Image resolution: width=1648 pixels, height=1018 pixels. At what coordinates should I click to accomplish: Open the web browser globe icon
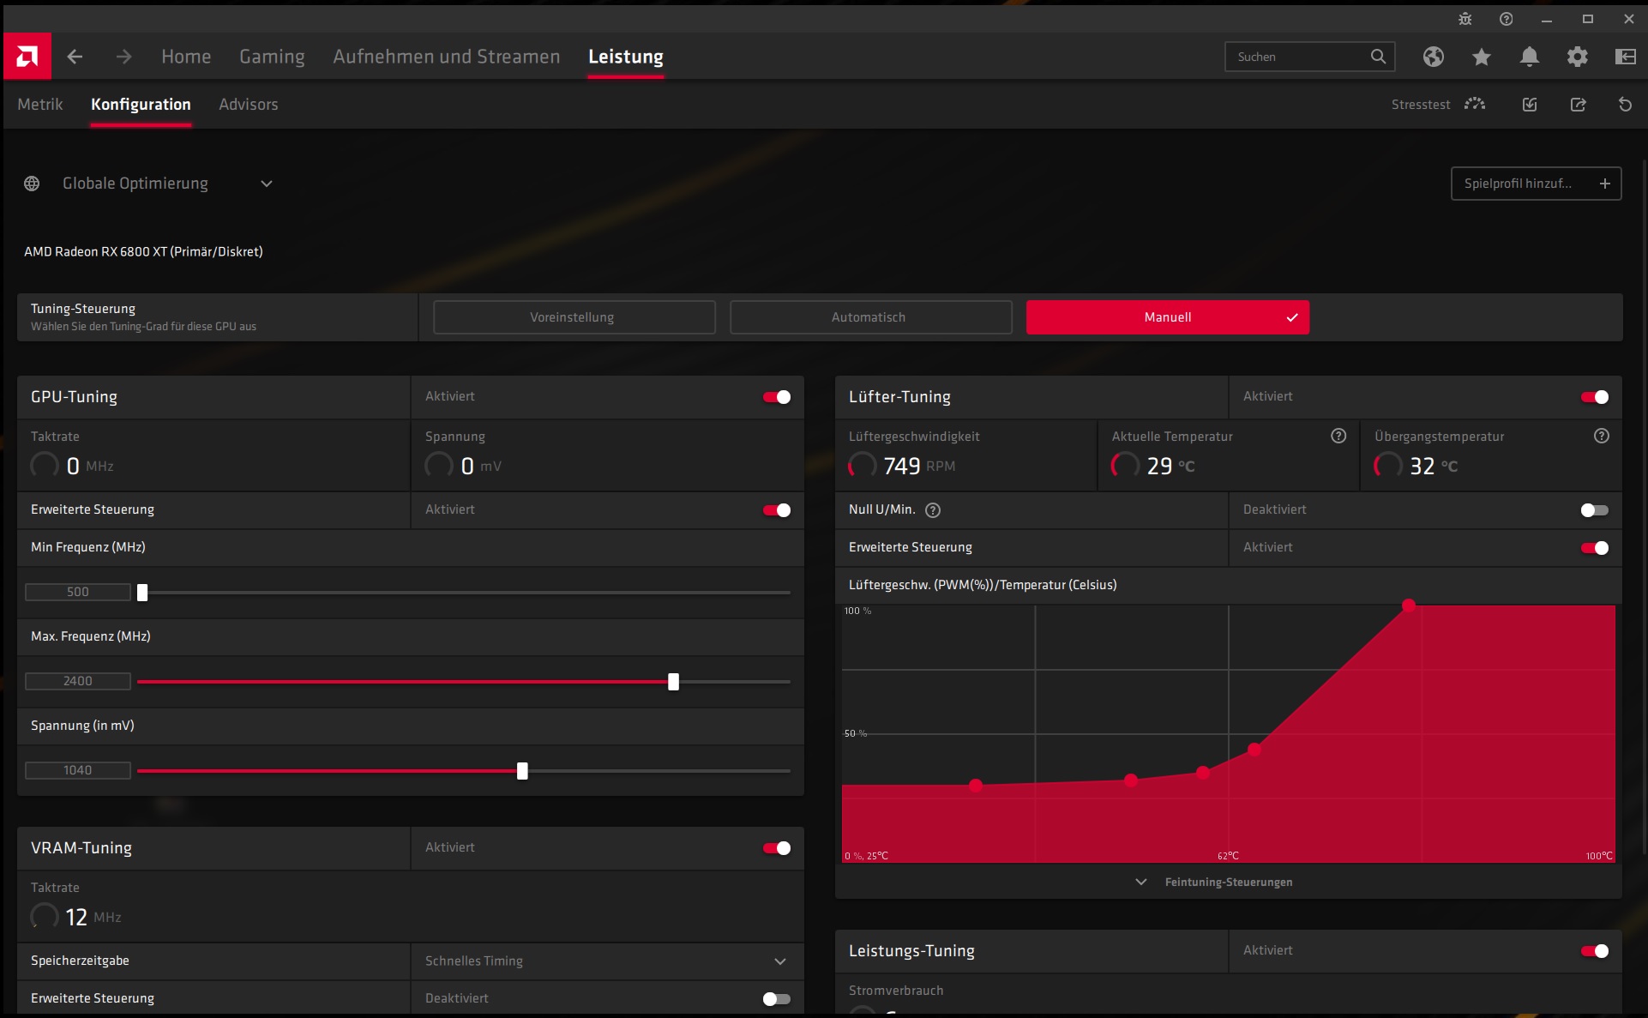click(1433, 57)
